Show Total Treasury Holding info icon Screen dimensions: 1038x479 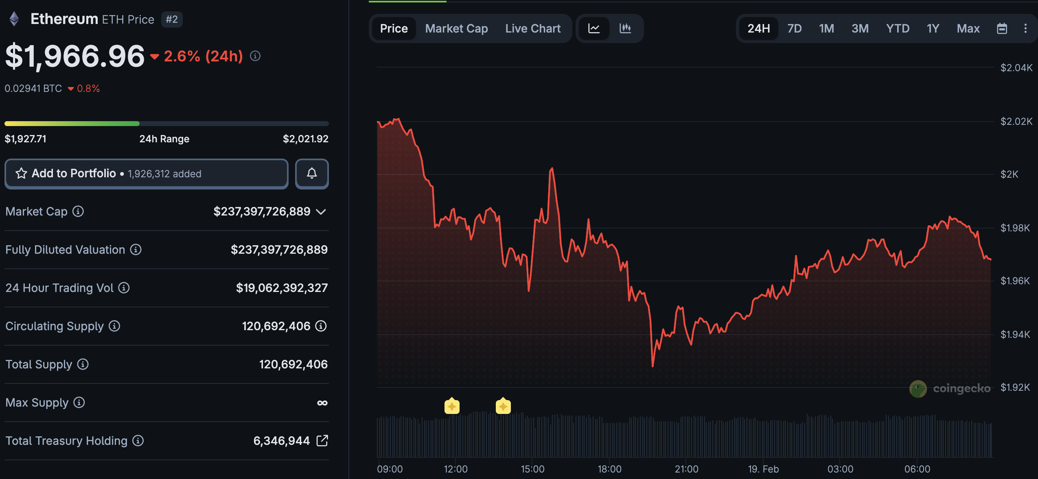(x=138, y=441)
